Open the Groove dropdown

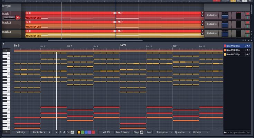click(x=200, y=132)
